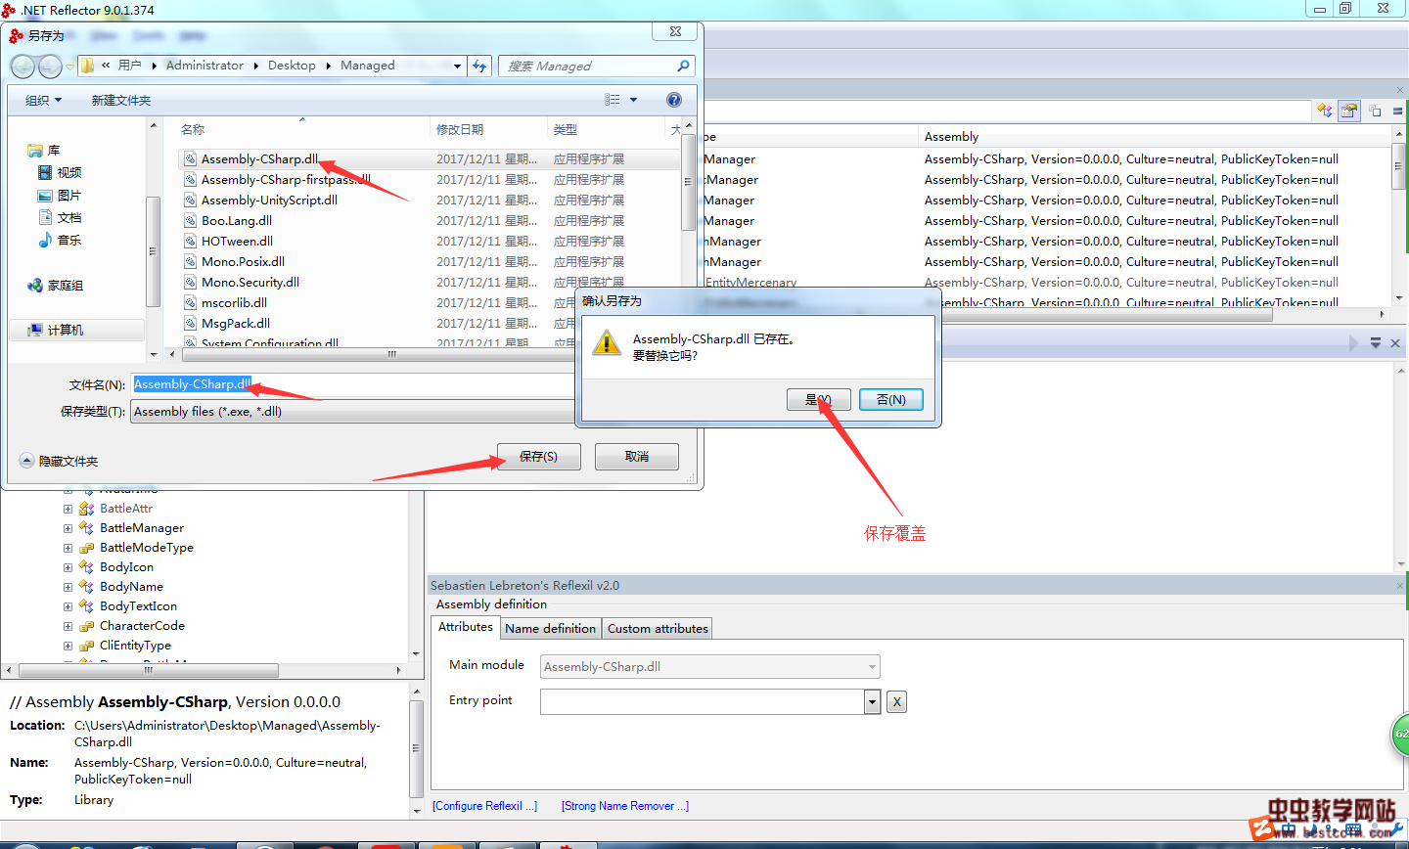
Task: Open the 文档 documents library
Action: 60,218
